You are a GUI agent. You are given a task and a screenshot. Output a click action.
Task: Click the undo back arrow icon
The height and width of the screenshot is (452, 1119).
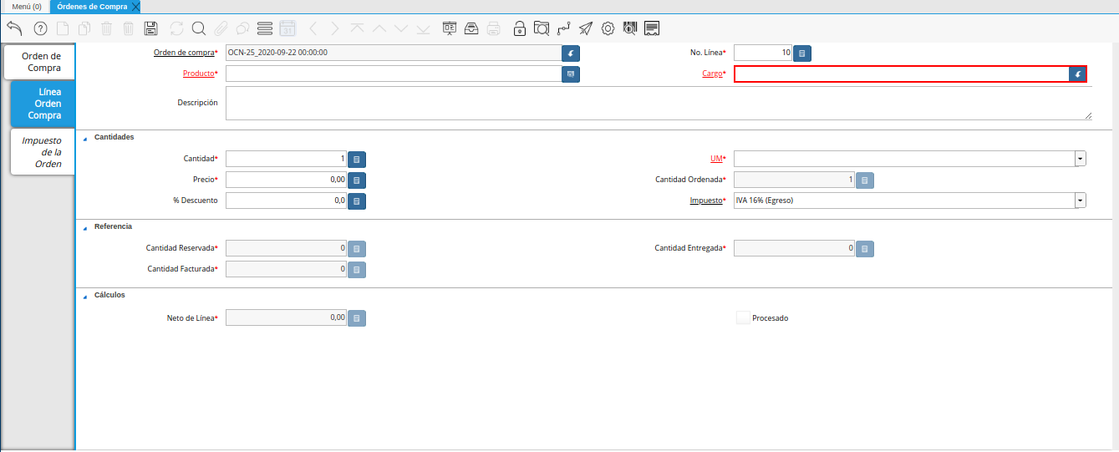tap(14, 28)
